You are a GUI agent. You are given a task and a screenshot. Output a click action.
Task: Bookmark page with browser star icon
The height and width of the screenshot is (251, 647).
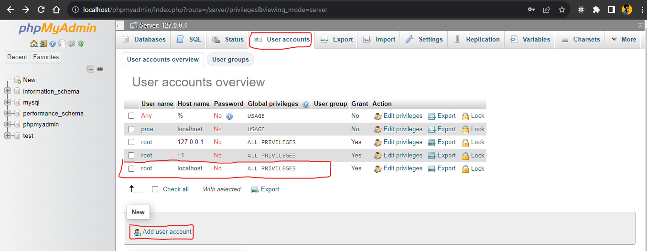point(562,10)
